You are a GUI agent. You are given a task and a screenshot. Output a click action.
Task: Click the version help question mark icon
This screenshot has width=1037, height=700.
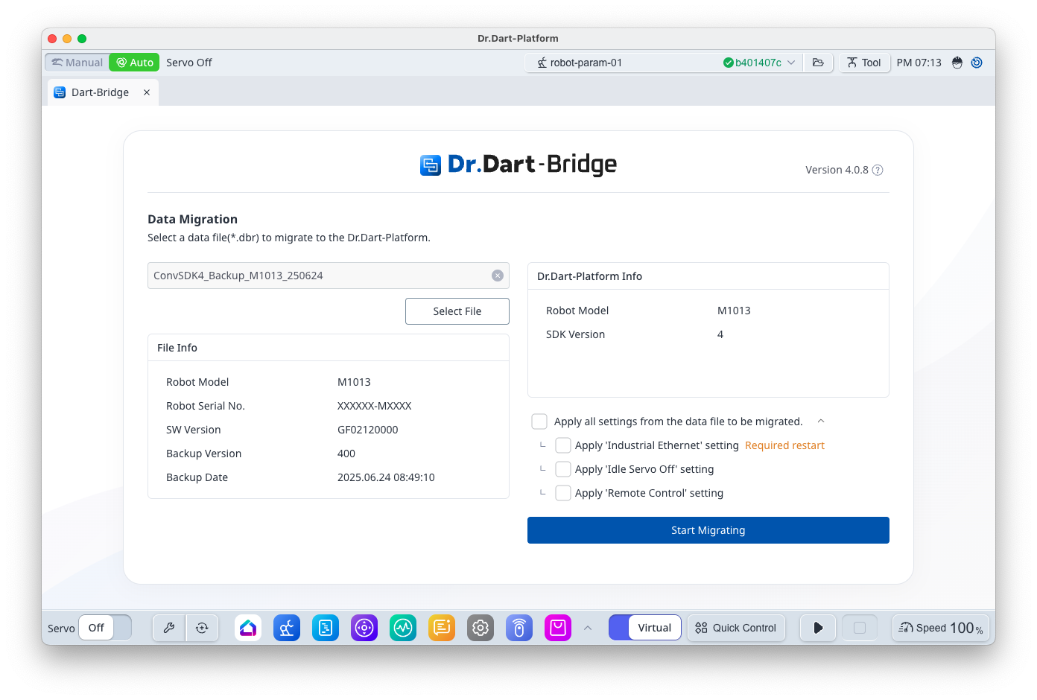pos(878,170)
